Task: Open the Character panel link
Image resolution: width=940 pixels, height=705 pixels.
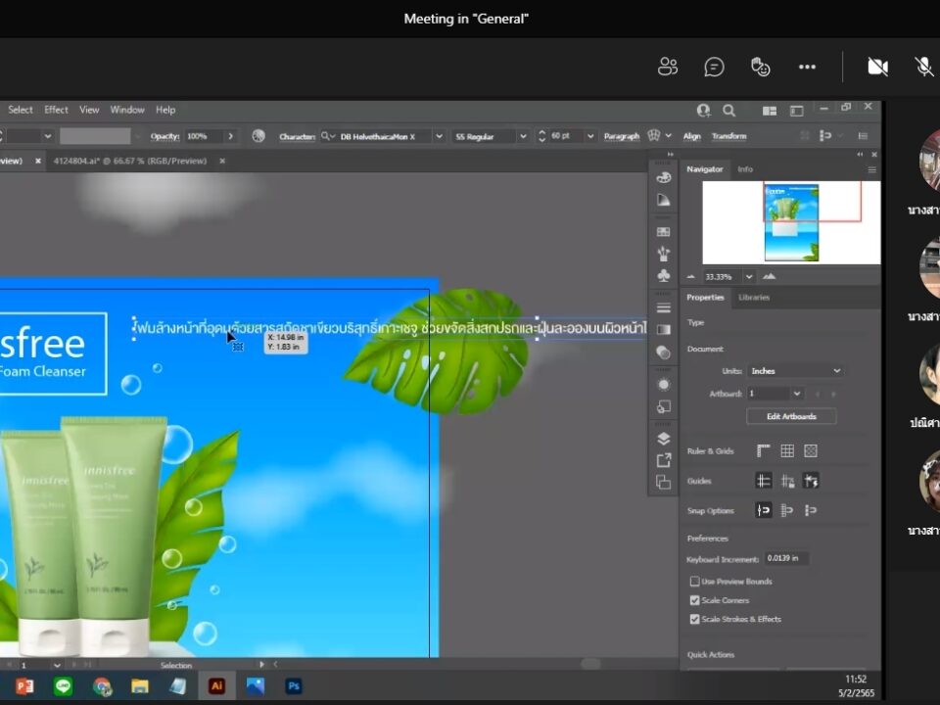Action: pos(297,137)
